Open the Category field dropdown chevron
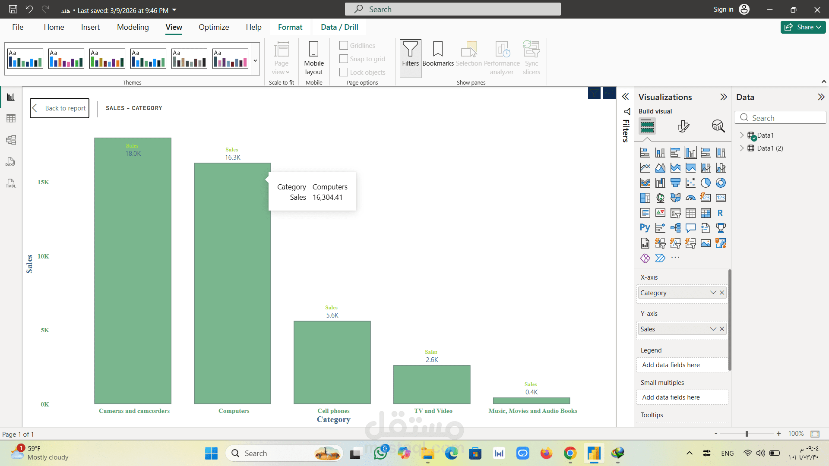 tap(713, 293)
